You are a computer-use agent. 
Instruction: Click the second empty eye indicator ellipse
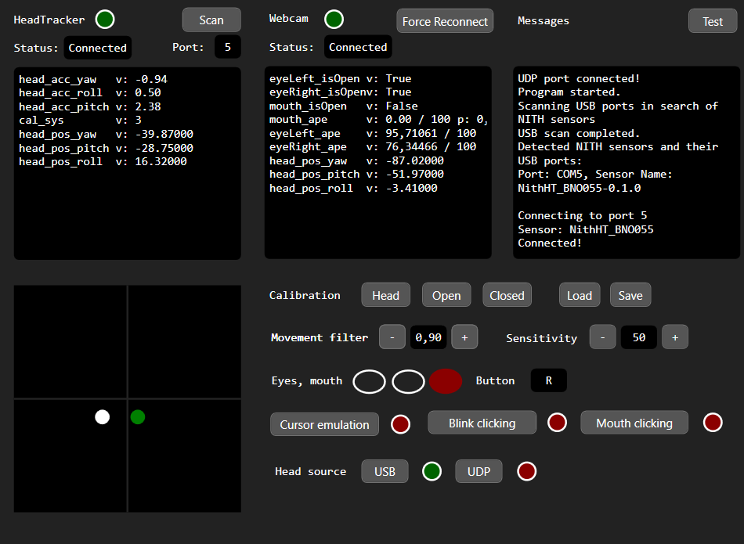409,381
